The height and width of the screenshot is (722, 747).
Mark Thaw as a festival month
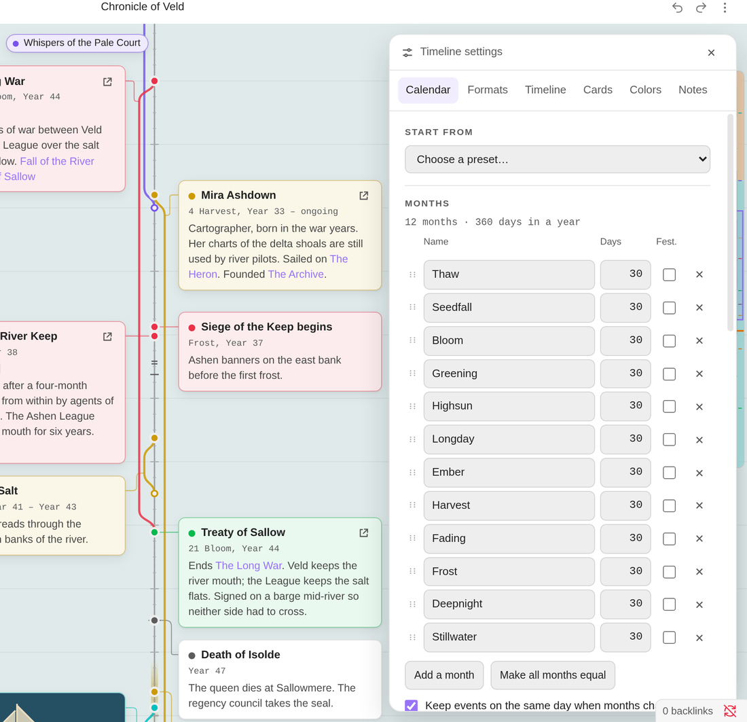click(x=670, y=274)
